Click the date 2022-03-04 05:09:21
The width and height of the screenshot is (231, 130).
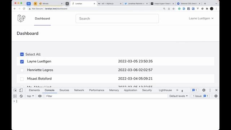(135, 79)
